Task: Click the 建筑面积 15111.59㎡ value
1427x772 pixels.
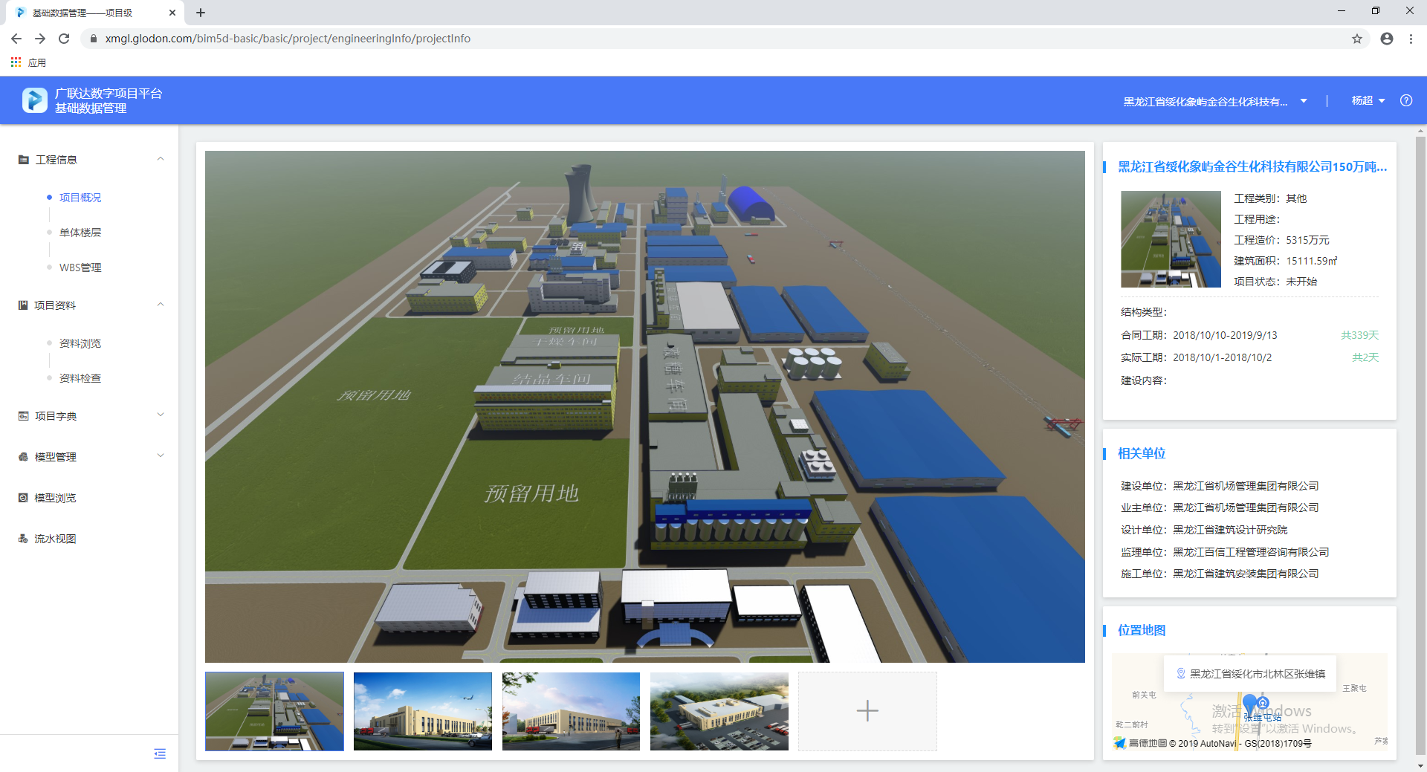Action: click(1312, 261)
